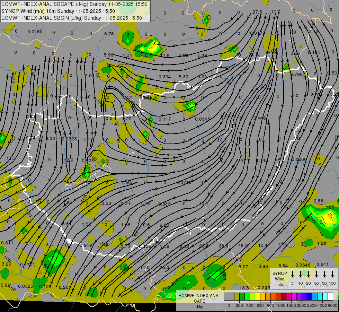This screenshot has width=339, height=312.
Task: Click the 0.0260 map value
Action: click(x=299, y=159)
